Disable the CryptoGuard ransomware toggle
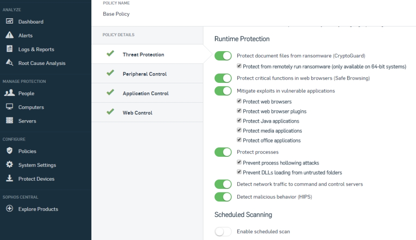The width and height of the screenshot is (416, 240). point(223,56)
